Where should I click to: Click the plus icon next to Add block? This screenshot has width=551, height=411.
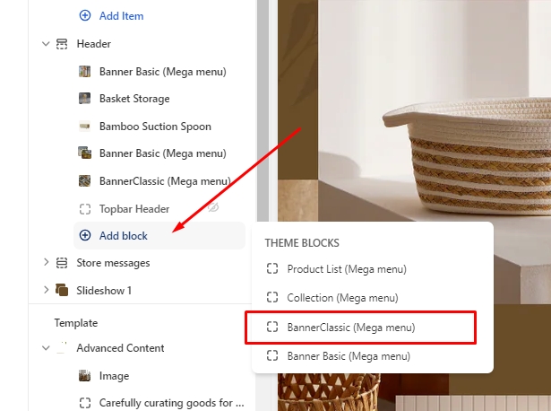[85, 236]
